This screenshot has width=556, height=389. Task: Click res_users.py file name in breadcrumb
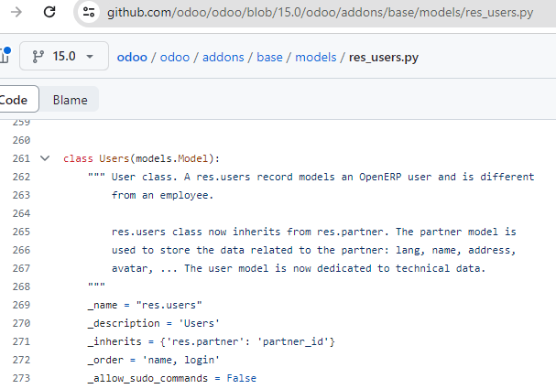click(x=384, y=57)
